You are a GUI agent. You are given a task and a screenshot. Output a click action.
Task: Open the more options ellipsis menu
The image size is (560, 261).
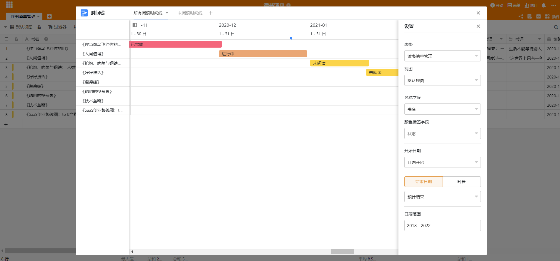tap(554, 5)
